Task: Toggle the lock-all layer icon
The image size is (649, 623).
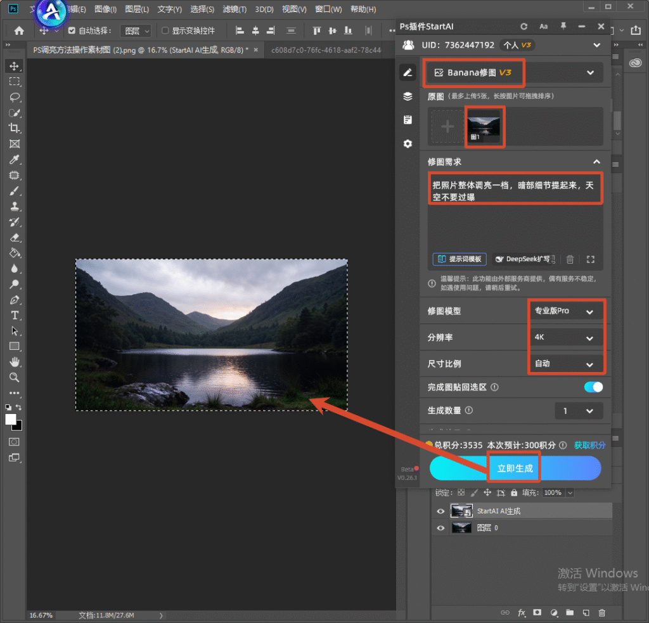Action: (x=513, y=492)
